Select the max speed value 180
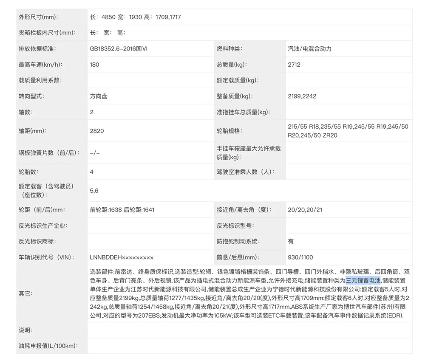 [95, 65]
